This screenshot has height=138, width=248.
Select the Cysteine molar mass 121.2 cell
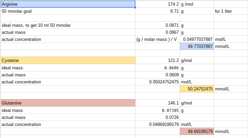158,61
